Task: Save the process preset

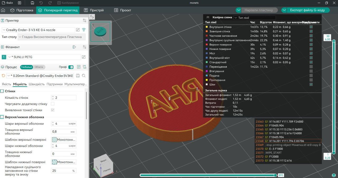Action: point(78,76)
